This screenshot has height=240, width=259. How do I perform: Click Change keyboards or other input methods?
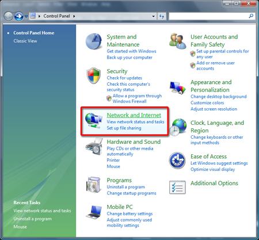[x=217, y=140]
